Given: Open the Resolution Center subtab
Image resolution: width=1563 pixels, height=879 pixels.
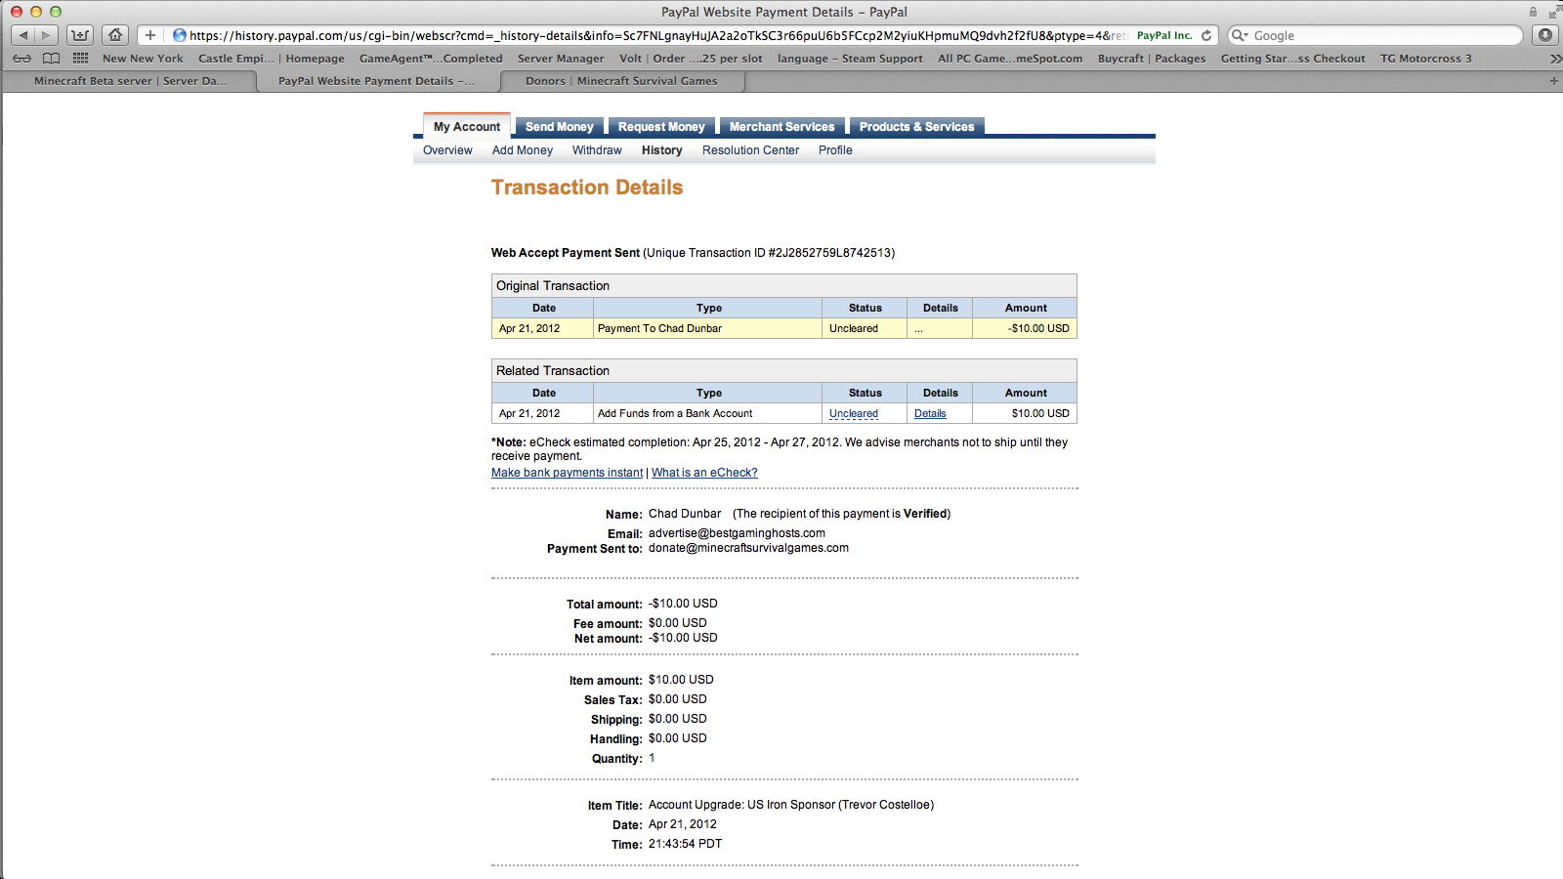Looking at the screenshot, I should 750,150.
